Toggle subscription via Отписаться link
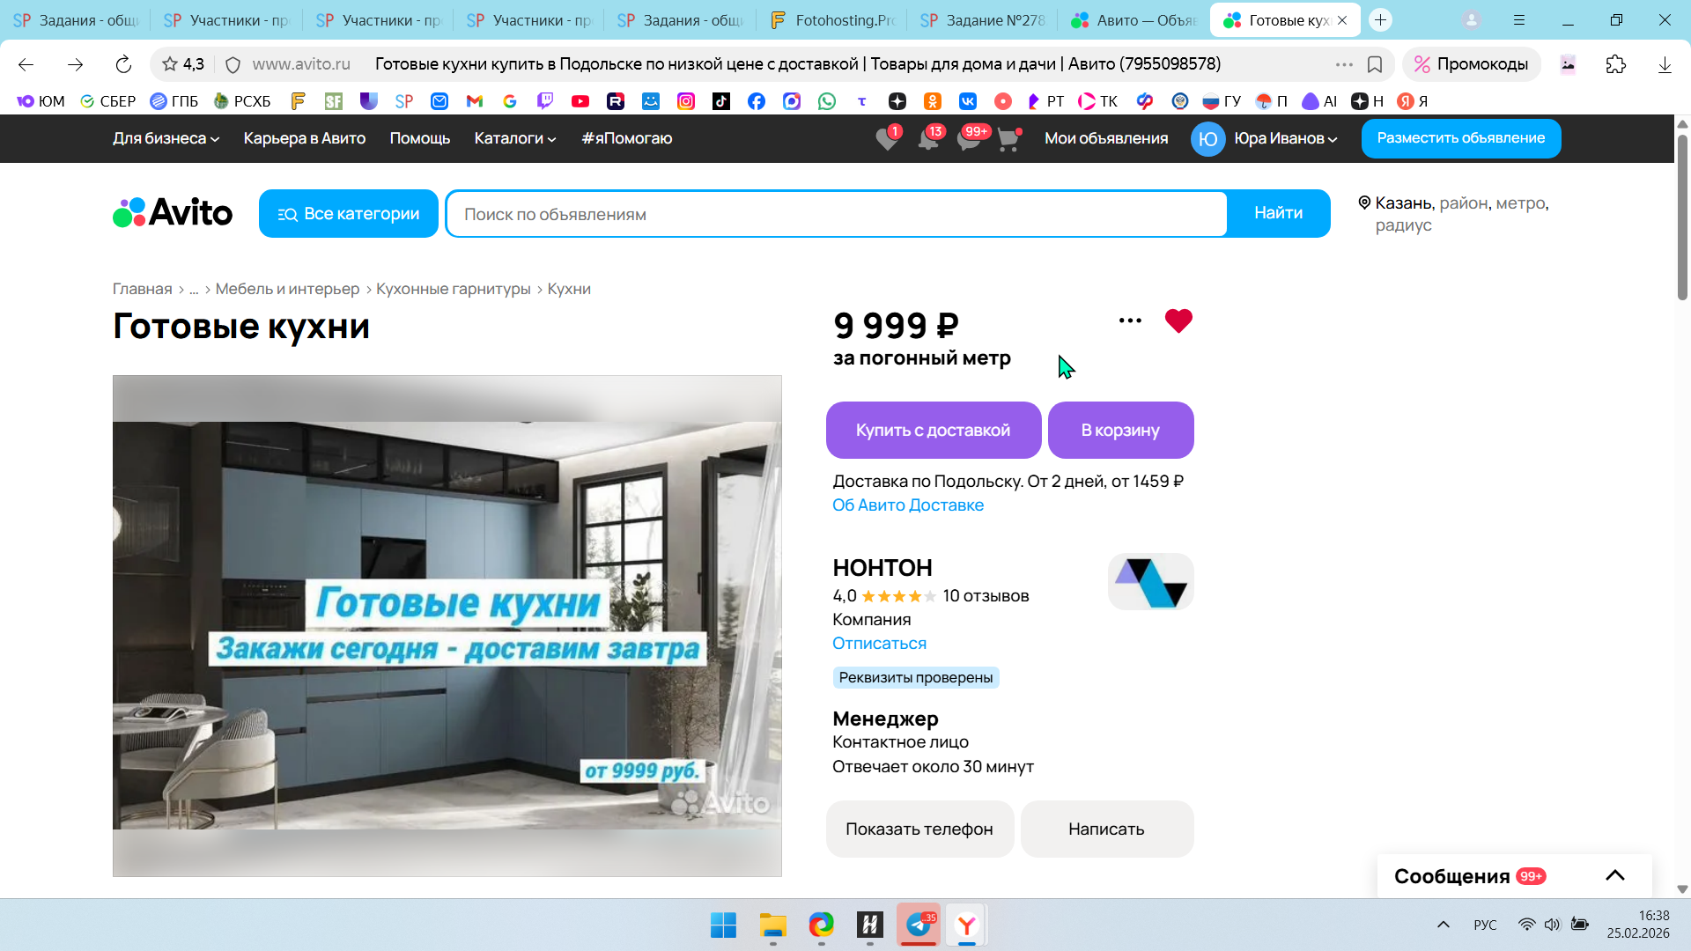This screenshot has height=951, width=1691. tap(879, 644)
